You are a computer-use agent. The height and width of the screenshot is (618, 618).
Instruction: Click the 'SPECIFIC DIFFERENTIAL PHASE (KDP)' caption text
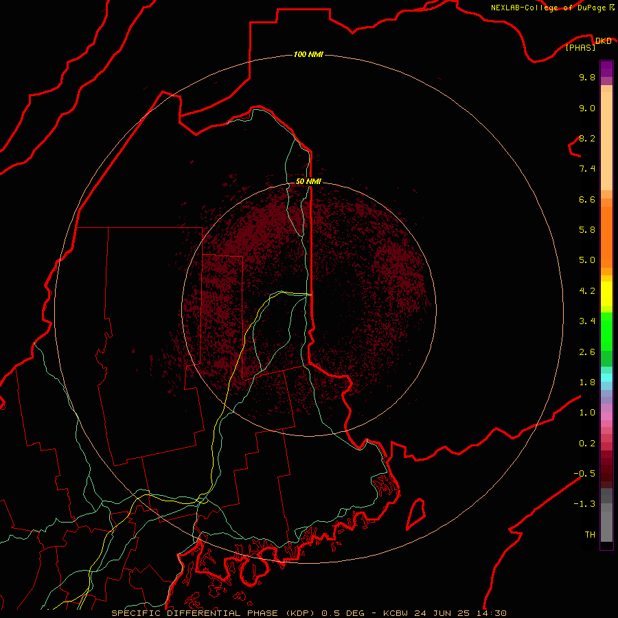[x=213, y=613]
